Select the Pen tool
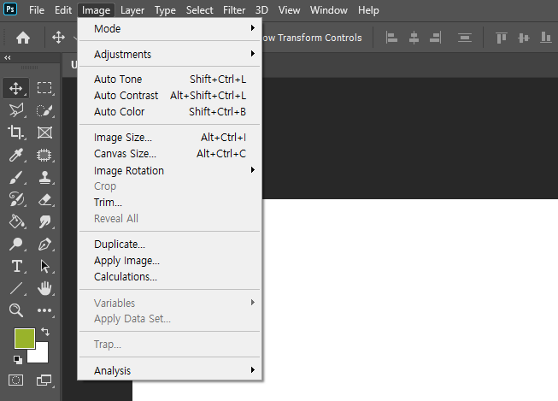The width and height of the screenshot is (558, 401). pyautogui.click(x=44, y=244)
